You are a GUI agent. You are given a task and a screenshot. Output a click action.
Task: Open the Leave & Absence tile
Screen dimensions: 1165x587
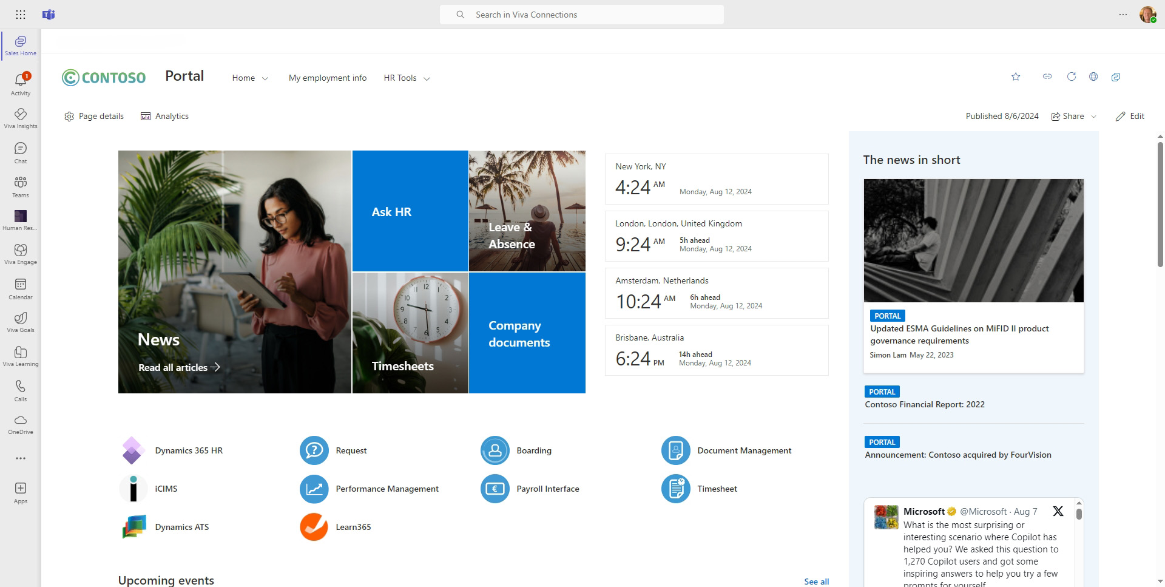click(x=527, y=211)
